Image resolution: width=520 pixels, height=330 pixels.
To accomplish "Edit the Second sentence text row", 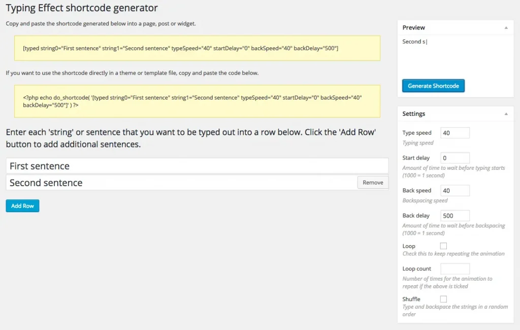I will pyautogui.click(x=181, y=183).
